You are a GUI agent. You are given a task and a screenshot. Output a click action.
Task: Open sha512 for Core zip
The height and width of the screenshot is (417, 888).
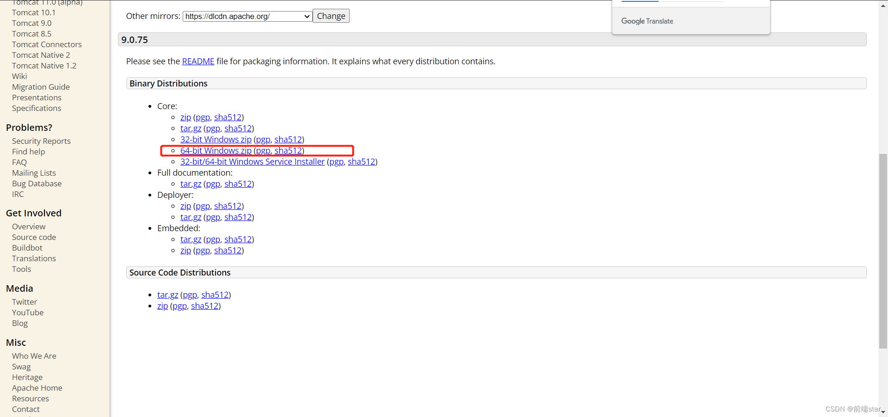[x=228, y=117]
